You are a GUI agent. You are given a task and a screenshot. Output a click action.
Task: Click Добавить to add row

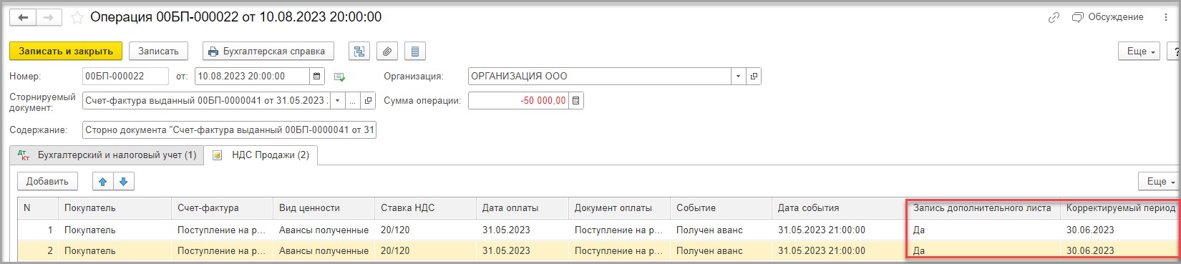(x=47, y=182)
